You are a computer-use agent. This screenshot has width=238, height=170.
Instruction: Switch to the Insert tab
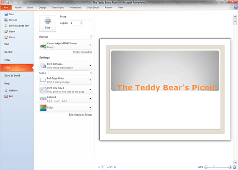[x=30, y=7]
